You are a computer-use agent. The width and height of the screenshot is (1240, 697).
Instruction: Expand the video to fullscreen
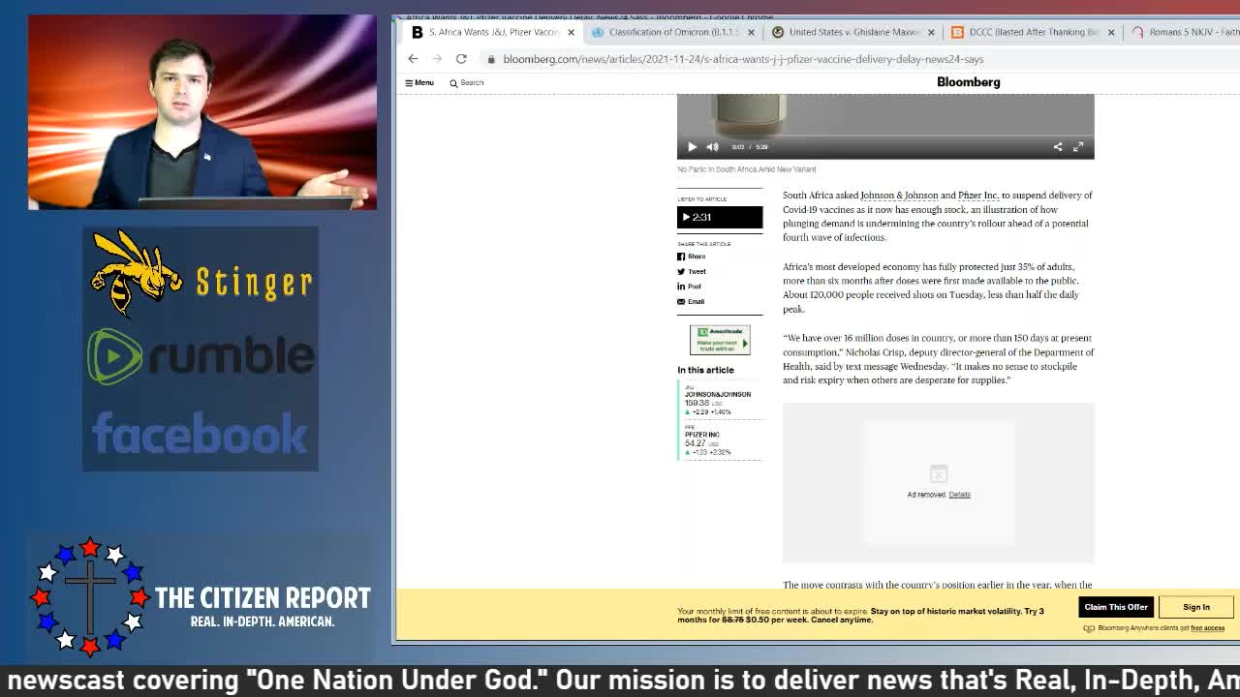pyautogui.click(x=1078, y=147)
